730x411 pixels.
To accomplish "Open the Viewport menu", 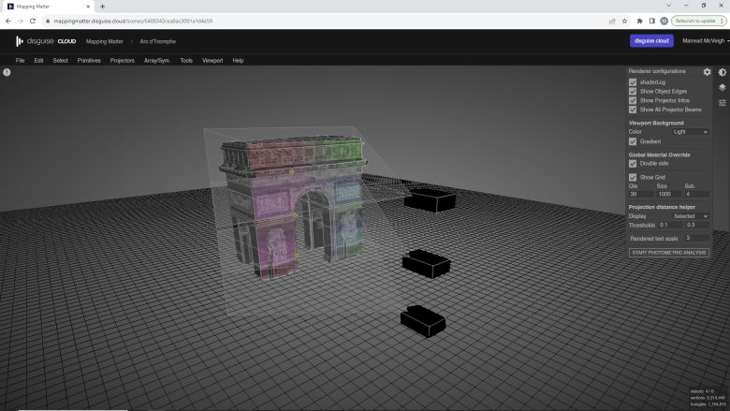I will click(x=212, y=61).
